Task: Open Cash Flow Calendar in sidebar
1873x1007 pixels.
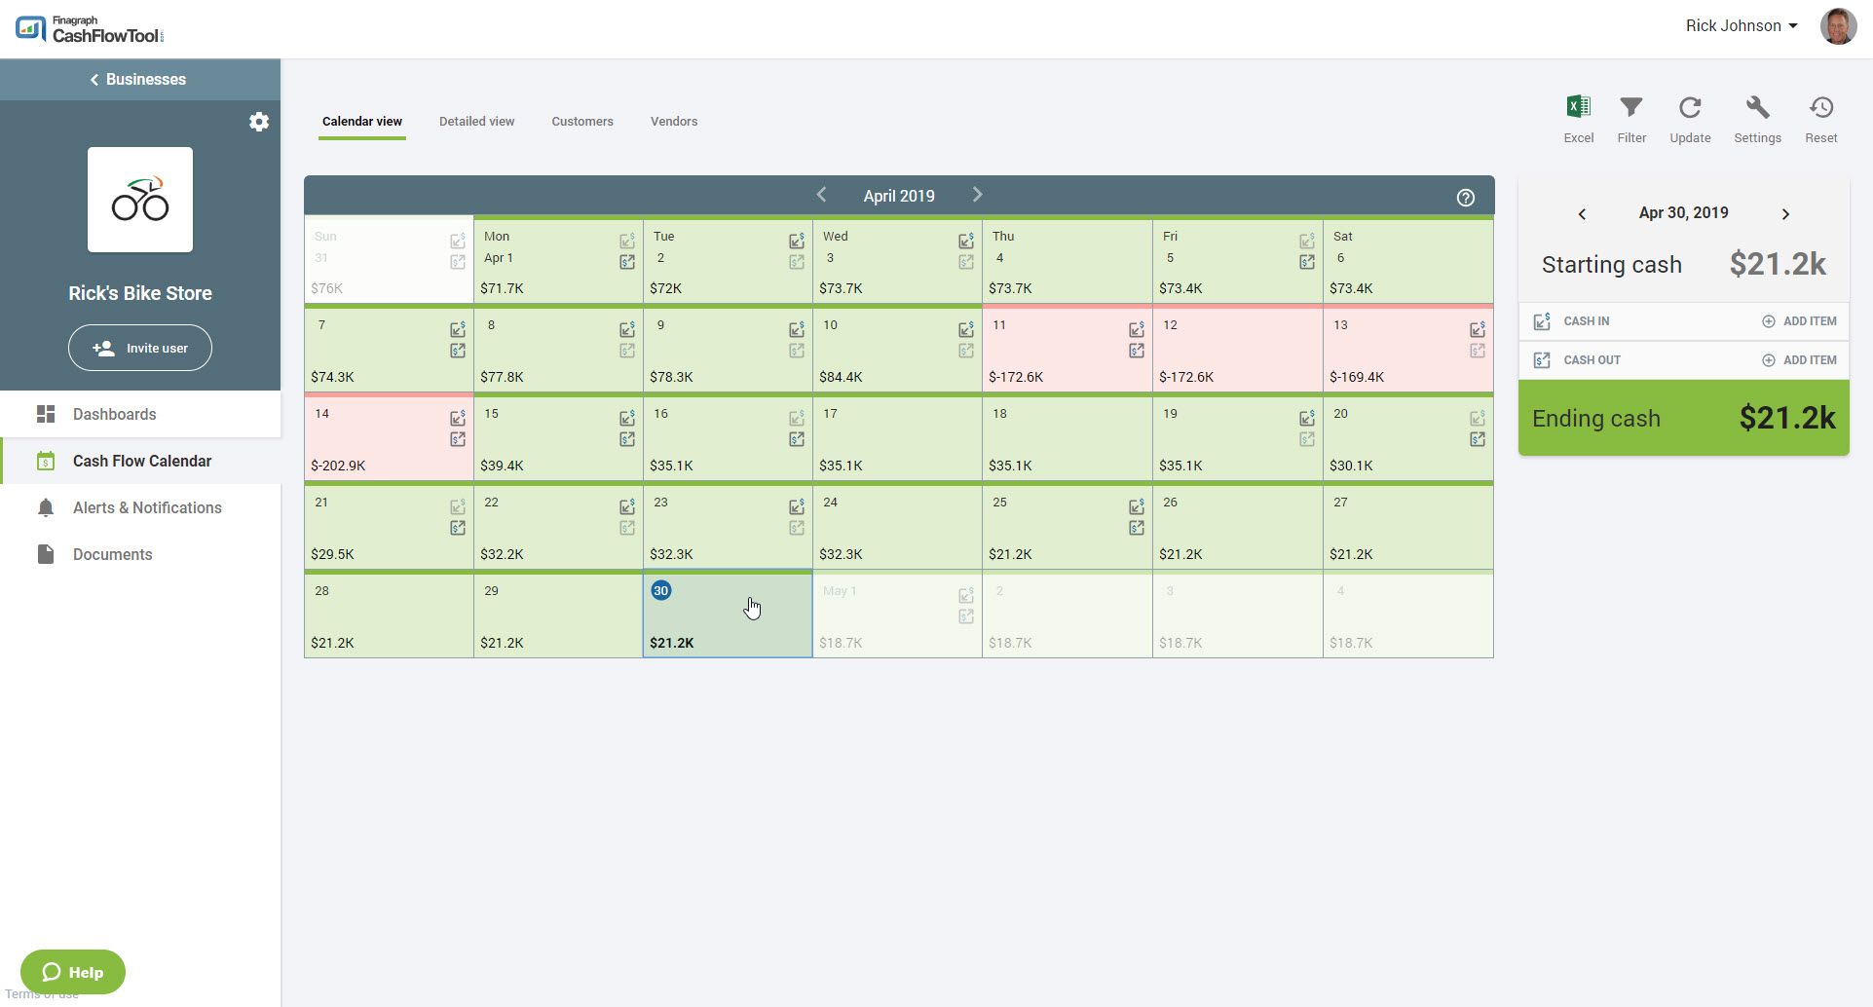Action: point(140,461)
